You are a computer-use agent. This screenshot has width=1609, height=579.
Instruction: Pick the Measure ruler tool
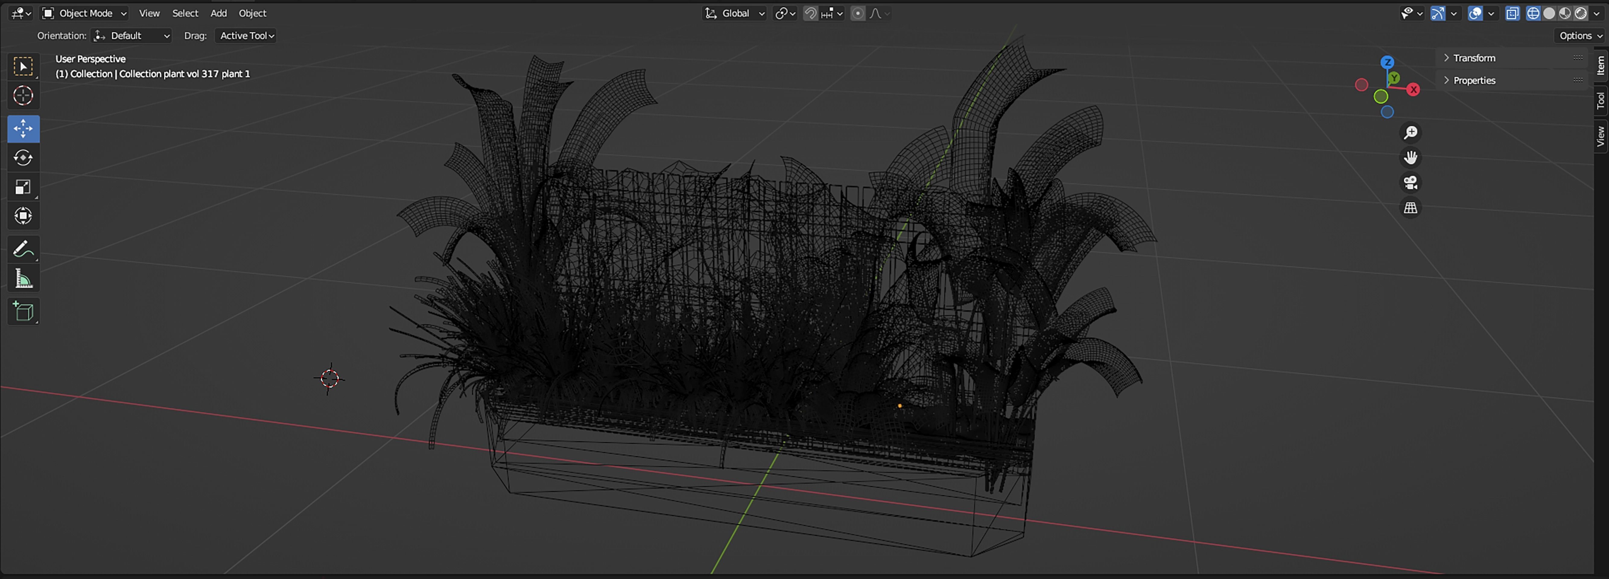point(23,279)
